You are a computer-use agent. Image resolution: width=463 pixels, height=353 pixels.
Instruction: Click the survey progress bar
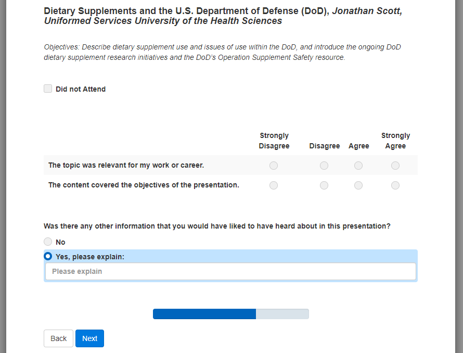tap(230, 314)
